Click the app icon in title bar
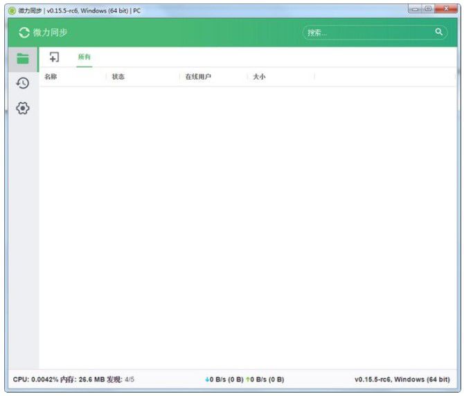This screenshot has width=464, height=396. [12, 10]
